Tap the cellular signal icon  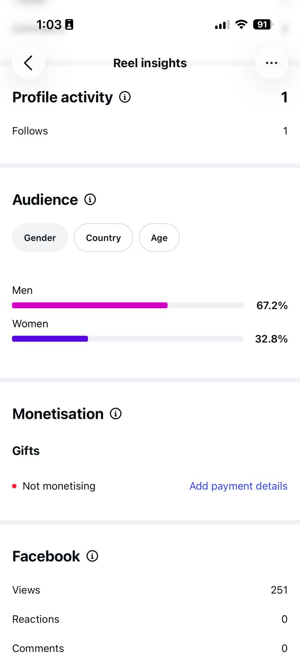click(222, 25)
